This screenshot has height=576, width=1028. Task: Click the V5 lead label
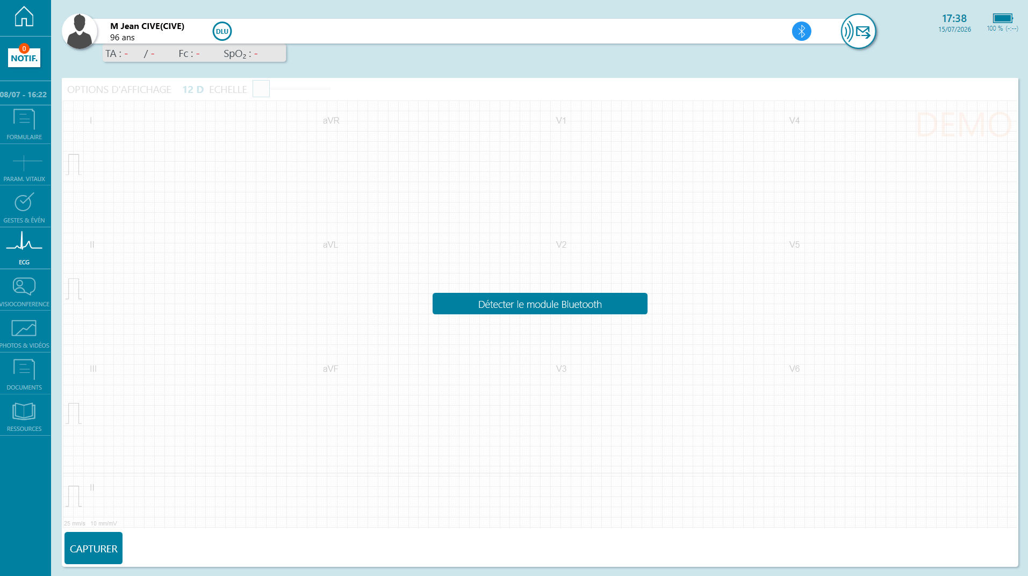coord(794,244)
